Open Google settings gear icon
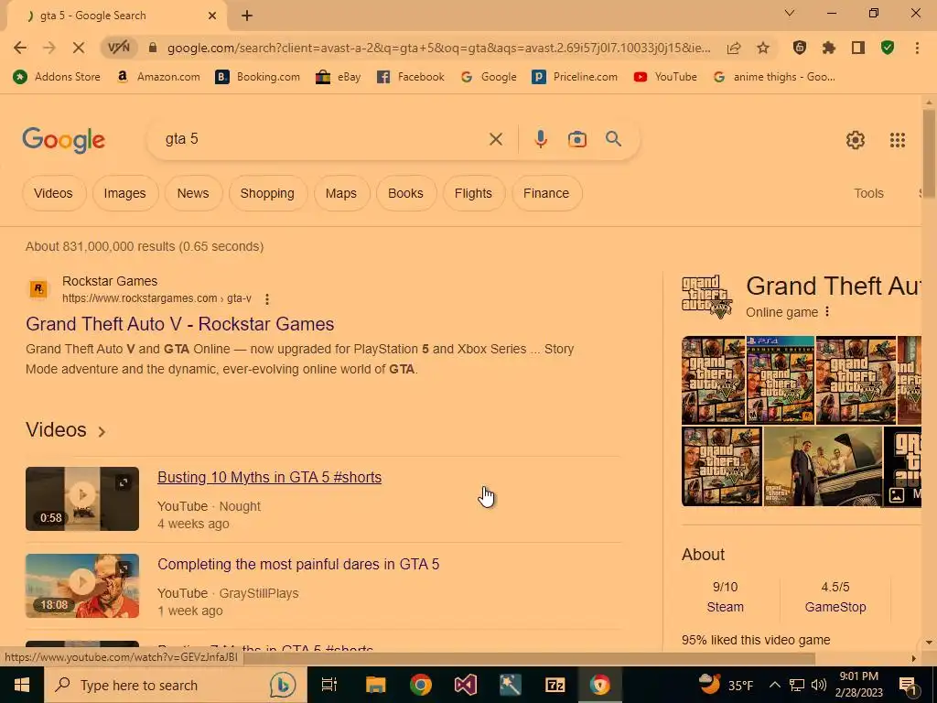Image resolution: width=937 pixels, height=703 pixels. tap(856, 140)
